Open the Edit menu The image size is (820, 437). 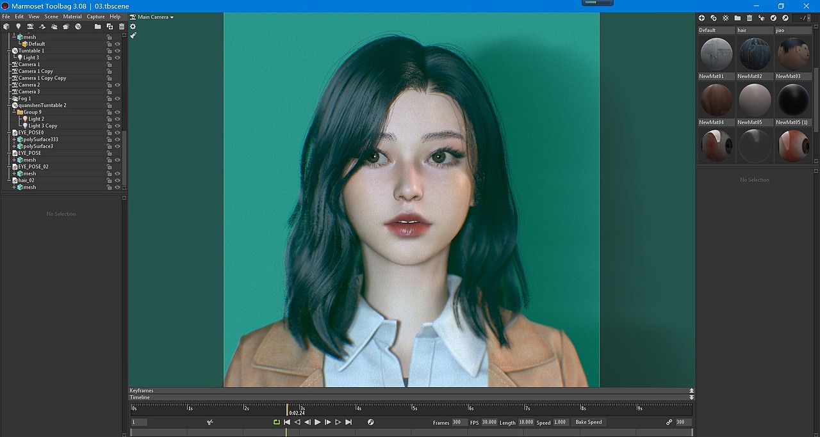click(x=19, y=17)
